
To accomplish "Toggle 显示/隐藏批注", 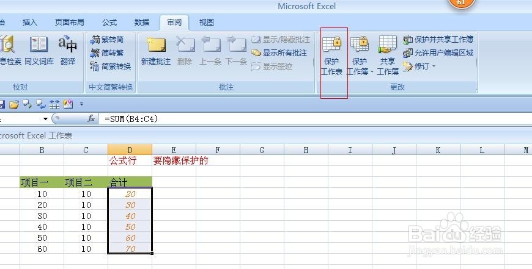I will click(x=281, y=40).
